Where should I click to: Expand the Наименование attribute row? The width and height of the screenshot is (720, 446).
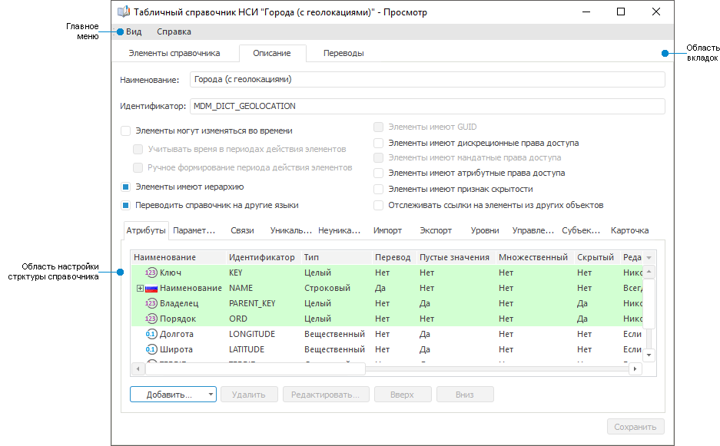(140, 288)
